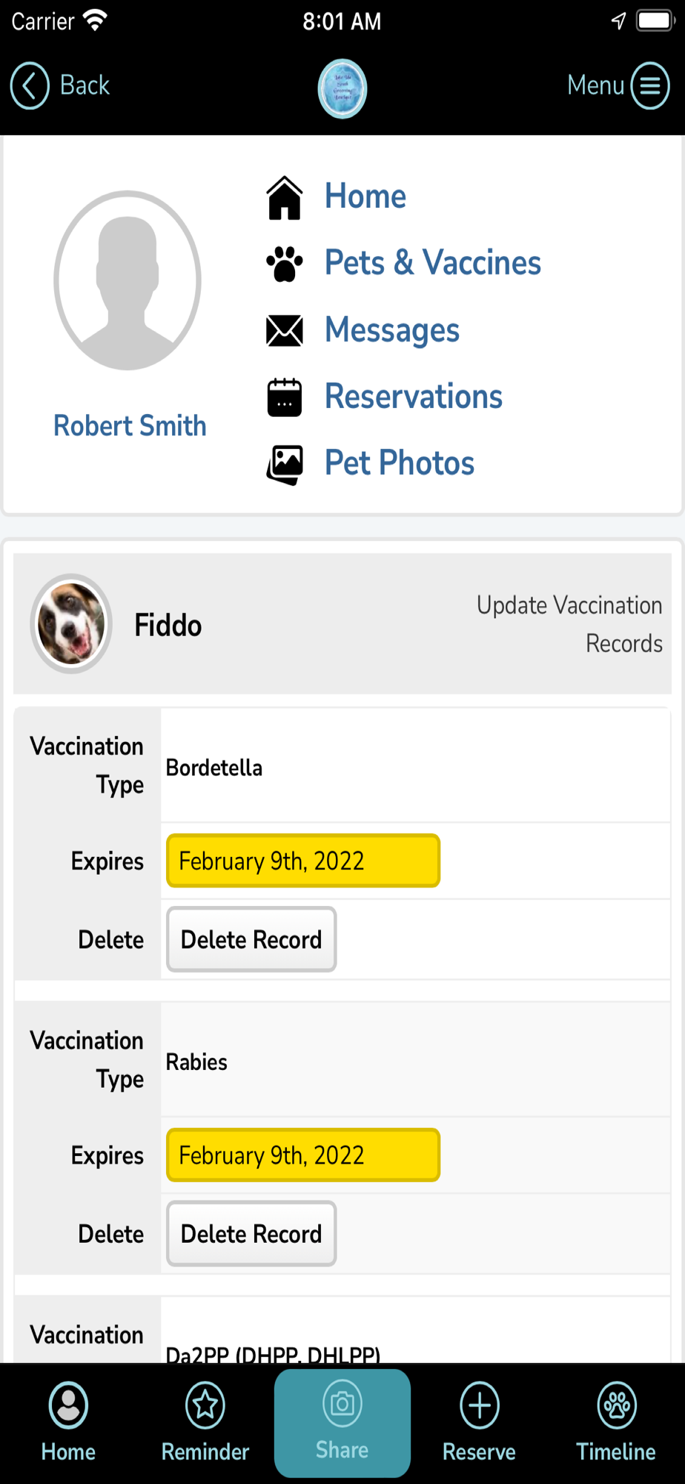Viewport: 685px width, 1484px height.
Task: Go to Reservations link
Action: coord(414,396)
